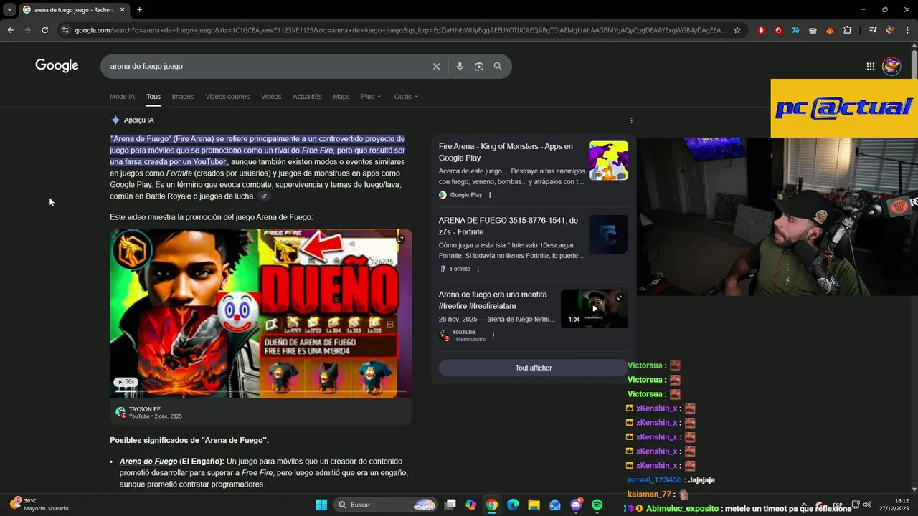Go to Google homepage via logo

pyautogui.click(x=57, y=66)
